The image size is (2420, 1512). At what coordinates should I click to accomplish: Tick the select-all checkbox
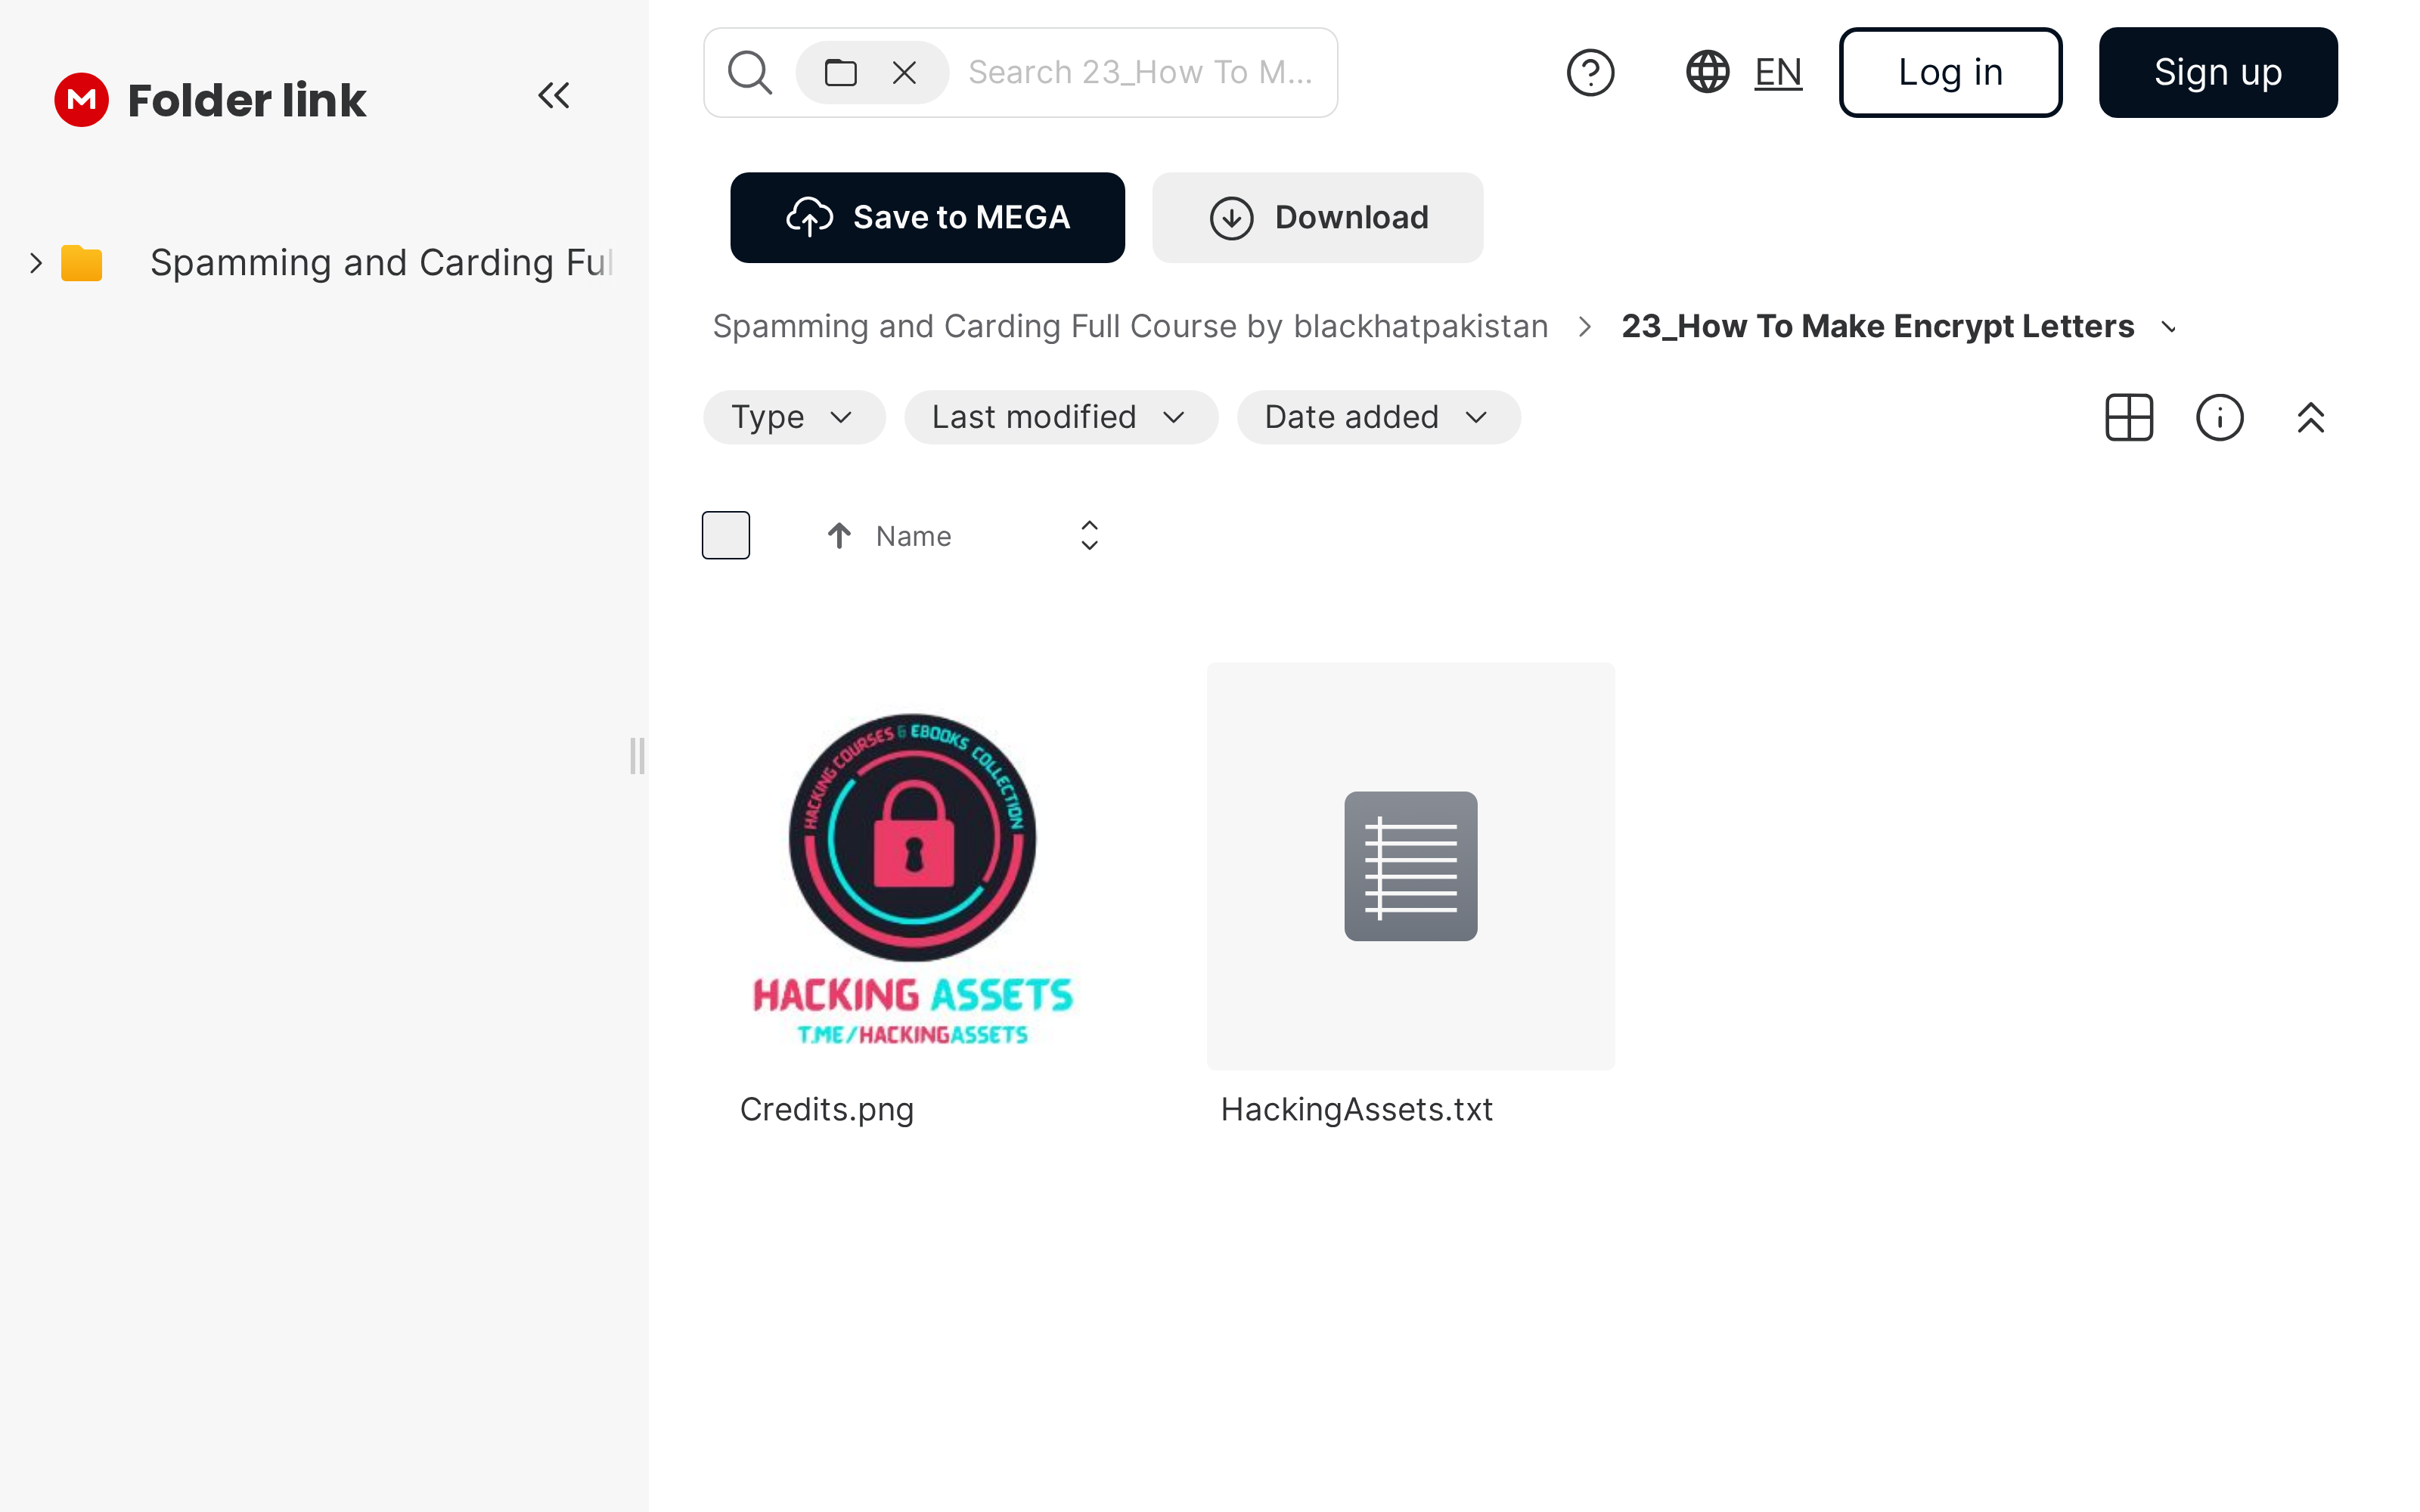tap(726, 535)
